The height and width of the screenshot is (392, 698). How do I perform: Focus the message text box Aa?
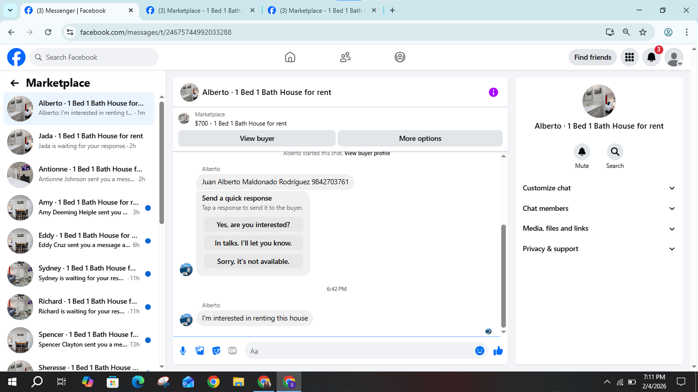pyautogui.click(x=359, y=351)
